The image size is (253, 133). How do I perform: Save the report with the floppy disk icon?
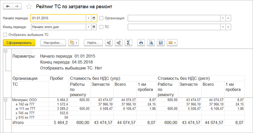pyautogui.click(x=161, y=43)
